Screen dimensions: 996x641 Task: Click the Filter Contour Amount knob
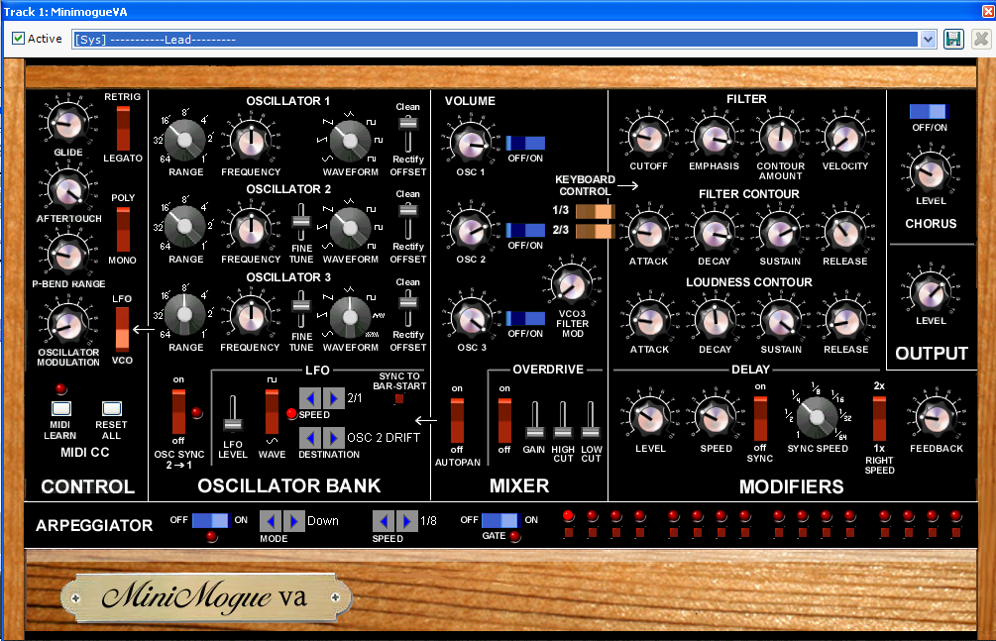coord(781,137)
